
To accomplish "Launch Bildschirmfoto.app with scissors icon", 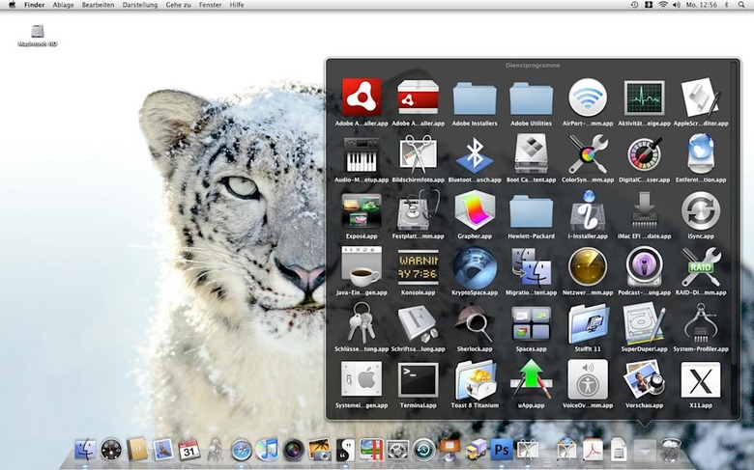I will 418,153.
